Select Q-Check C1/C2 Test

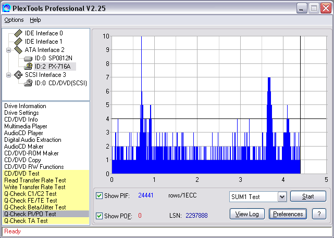pyautogui.click(x=46, y=194)
